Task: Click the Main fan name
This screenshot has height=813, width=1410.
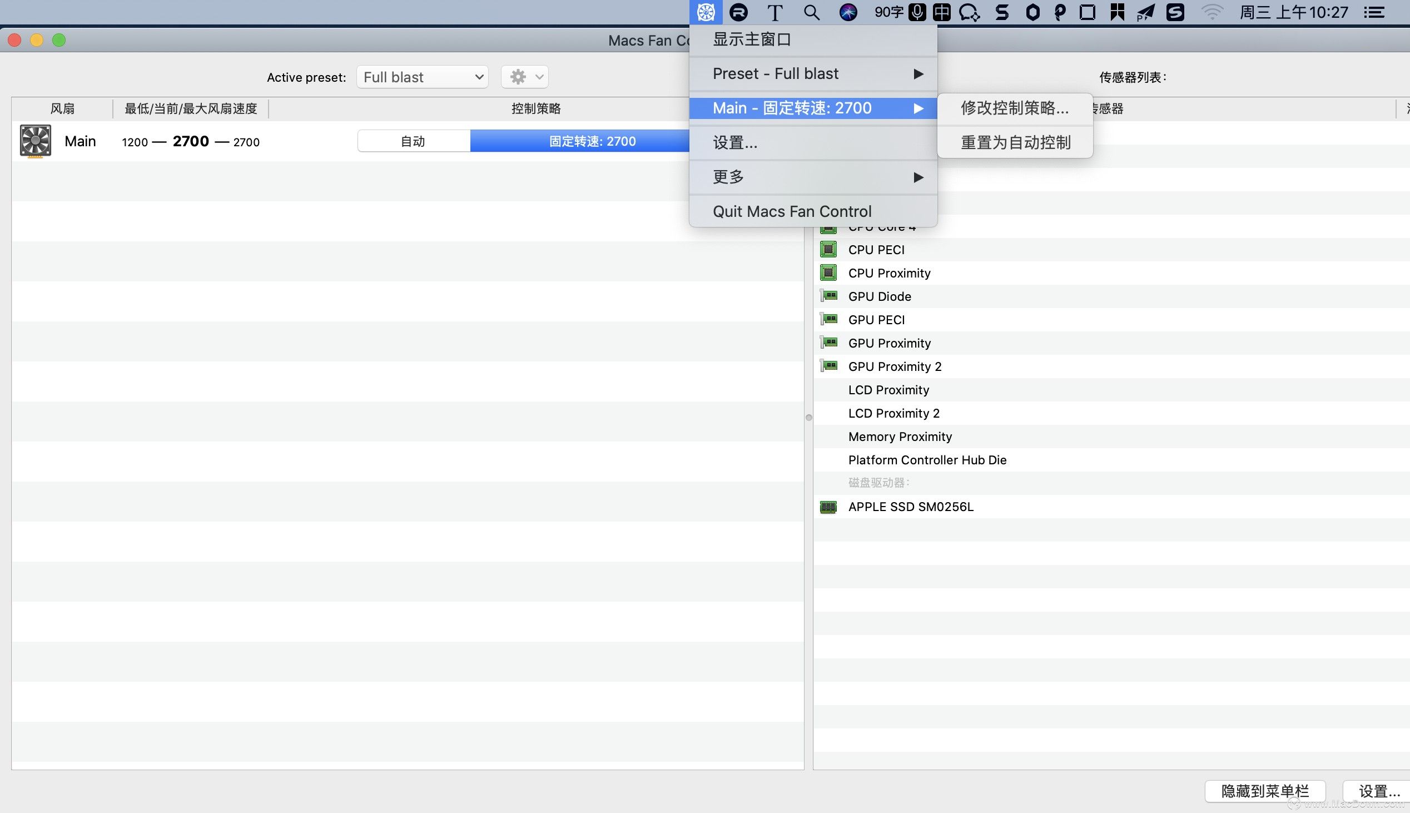Action: coord(81,141)
